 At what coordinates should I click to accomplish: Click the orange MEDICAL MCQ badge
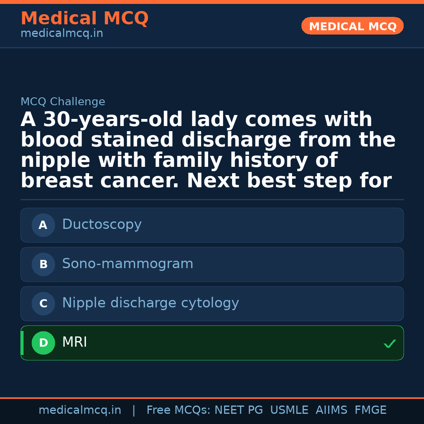352,26
